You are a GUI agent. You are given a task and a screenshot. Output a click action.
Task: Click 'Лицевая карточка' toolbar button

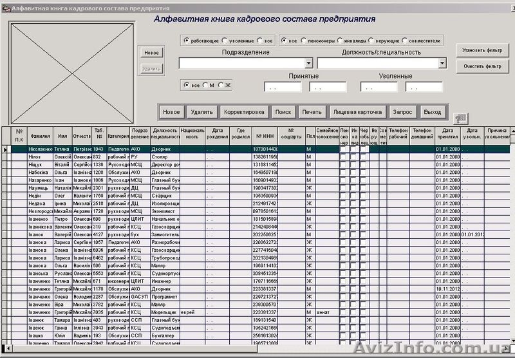click(357, 112)
